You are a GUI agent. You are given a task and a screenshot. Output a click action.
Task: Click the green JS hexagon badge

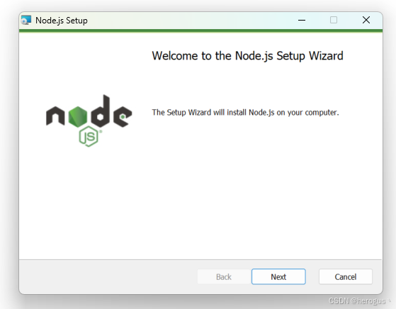89,137
